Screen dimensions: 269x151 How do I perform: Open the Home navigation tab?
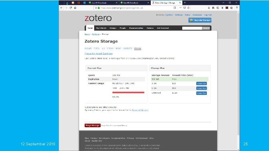[90, 28]
